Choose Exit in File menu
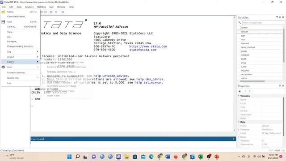The height and width of the screenshot is (161, 286). click(x=21, y=83)
